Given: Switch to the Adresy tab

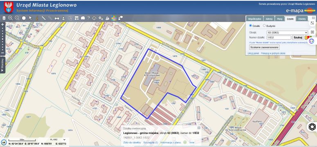Looking at the screenshot, I should click(269, 19).
